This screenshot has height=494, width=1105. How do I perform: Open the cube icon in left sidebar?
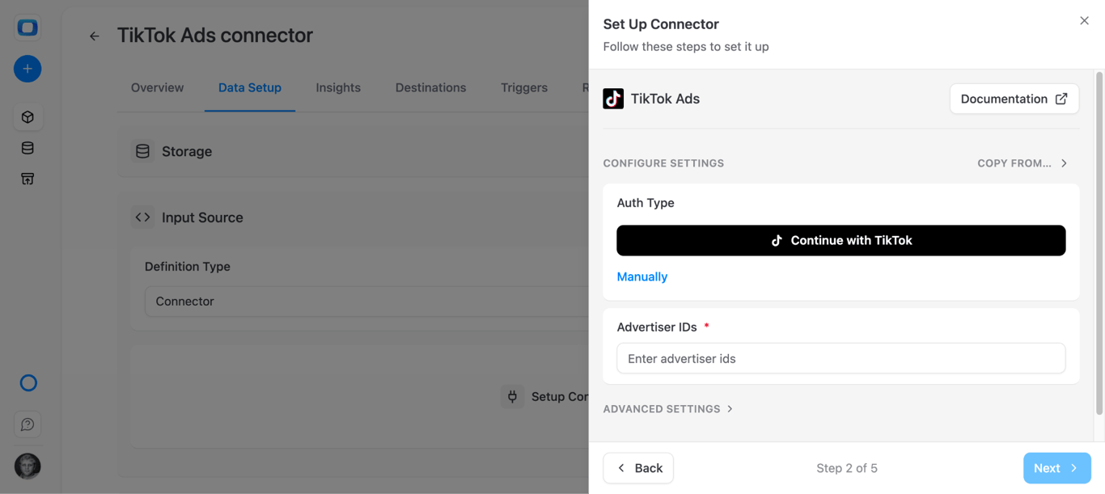pyautogui.click(x=28, y=117)
